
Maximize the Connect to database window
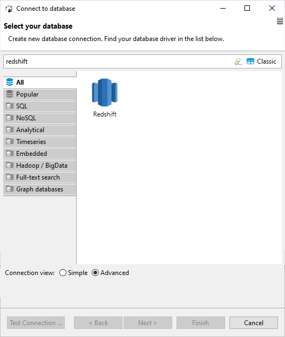tap(247, 9)
